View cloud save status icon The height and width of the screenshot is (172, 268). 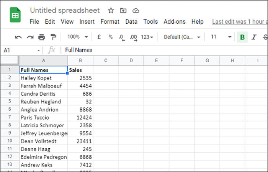(x=136, y=11)
